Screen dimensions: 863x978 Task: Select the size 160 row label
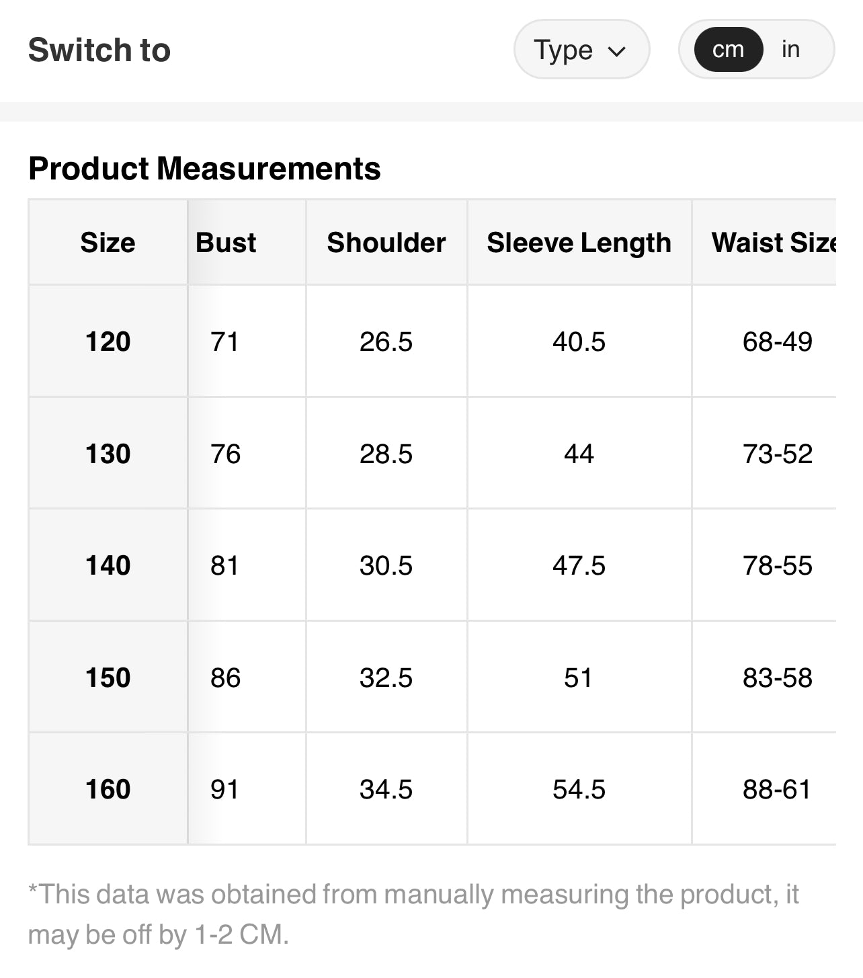point(108,789)
